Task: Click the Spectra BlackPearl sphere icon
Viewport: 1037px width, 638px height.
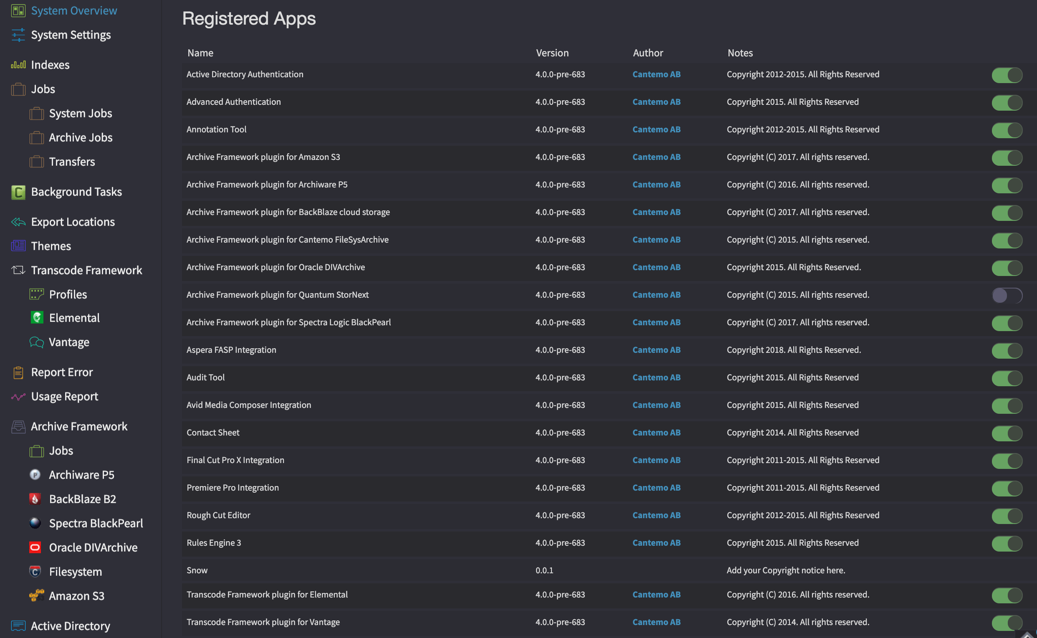Action: [x=35, y=523]
